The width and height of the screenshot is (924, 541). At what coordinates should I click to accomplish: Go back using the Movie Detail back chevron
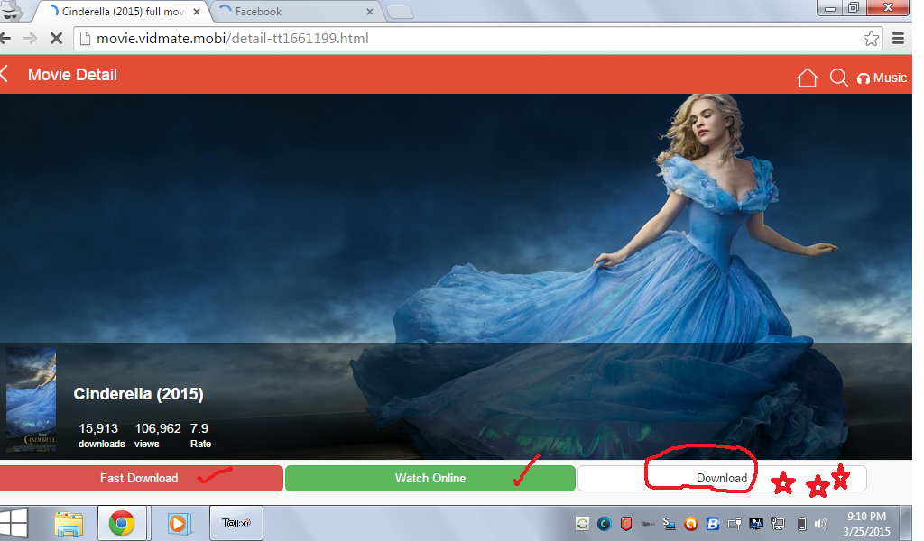[x=5, y=75]
